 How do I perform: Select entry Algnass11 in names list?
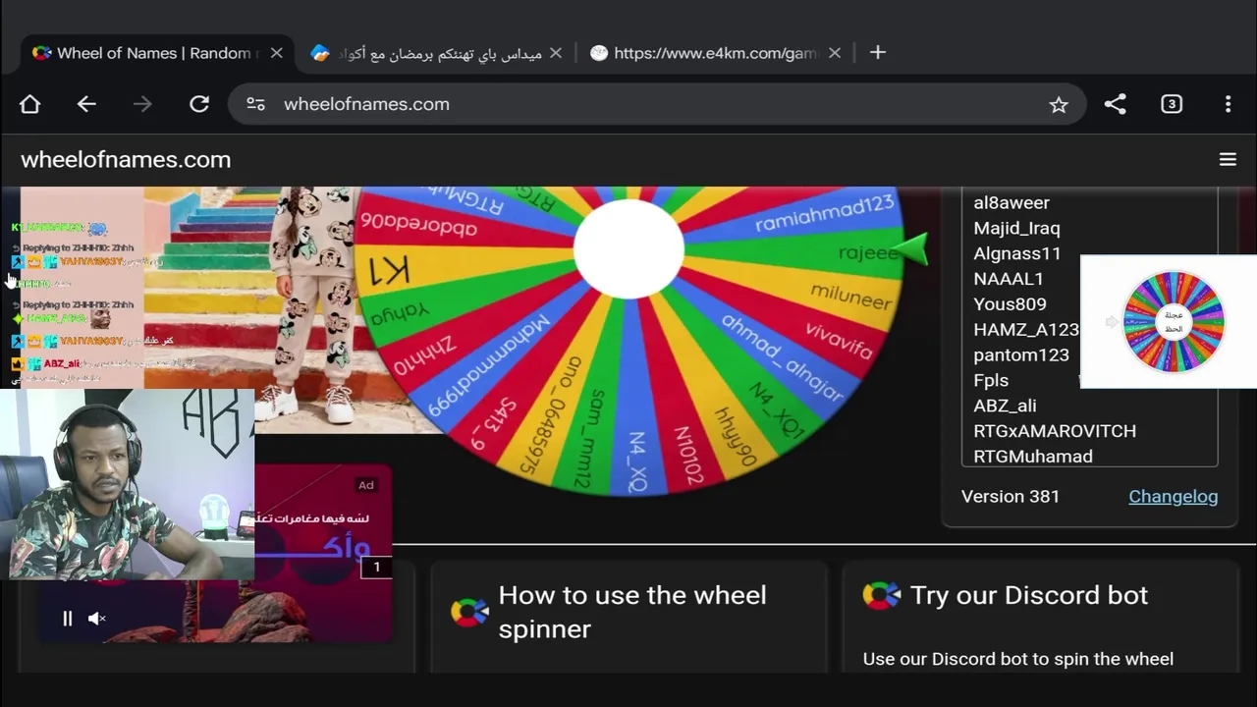coord(1016,253)
